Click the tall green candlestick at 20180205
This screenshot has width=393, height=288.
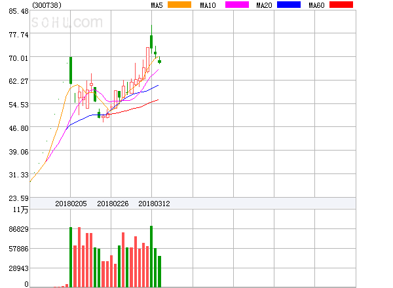pyautogui.click(x=71, y=71)
